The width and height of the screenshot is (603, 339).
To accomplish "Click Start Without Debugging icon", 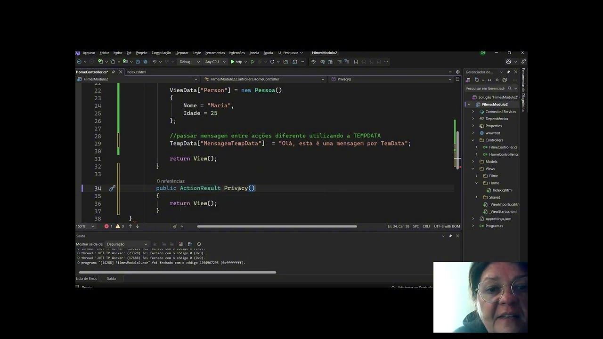I will pyautogui.click(x=253, y=62).
